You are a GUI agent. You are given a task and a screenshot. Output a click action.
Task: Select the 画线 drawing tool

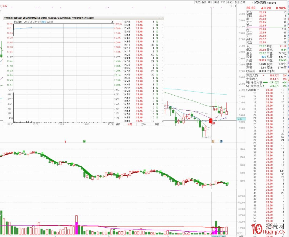coord(216,2)
